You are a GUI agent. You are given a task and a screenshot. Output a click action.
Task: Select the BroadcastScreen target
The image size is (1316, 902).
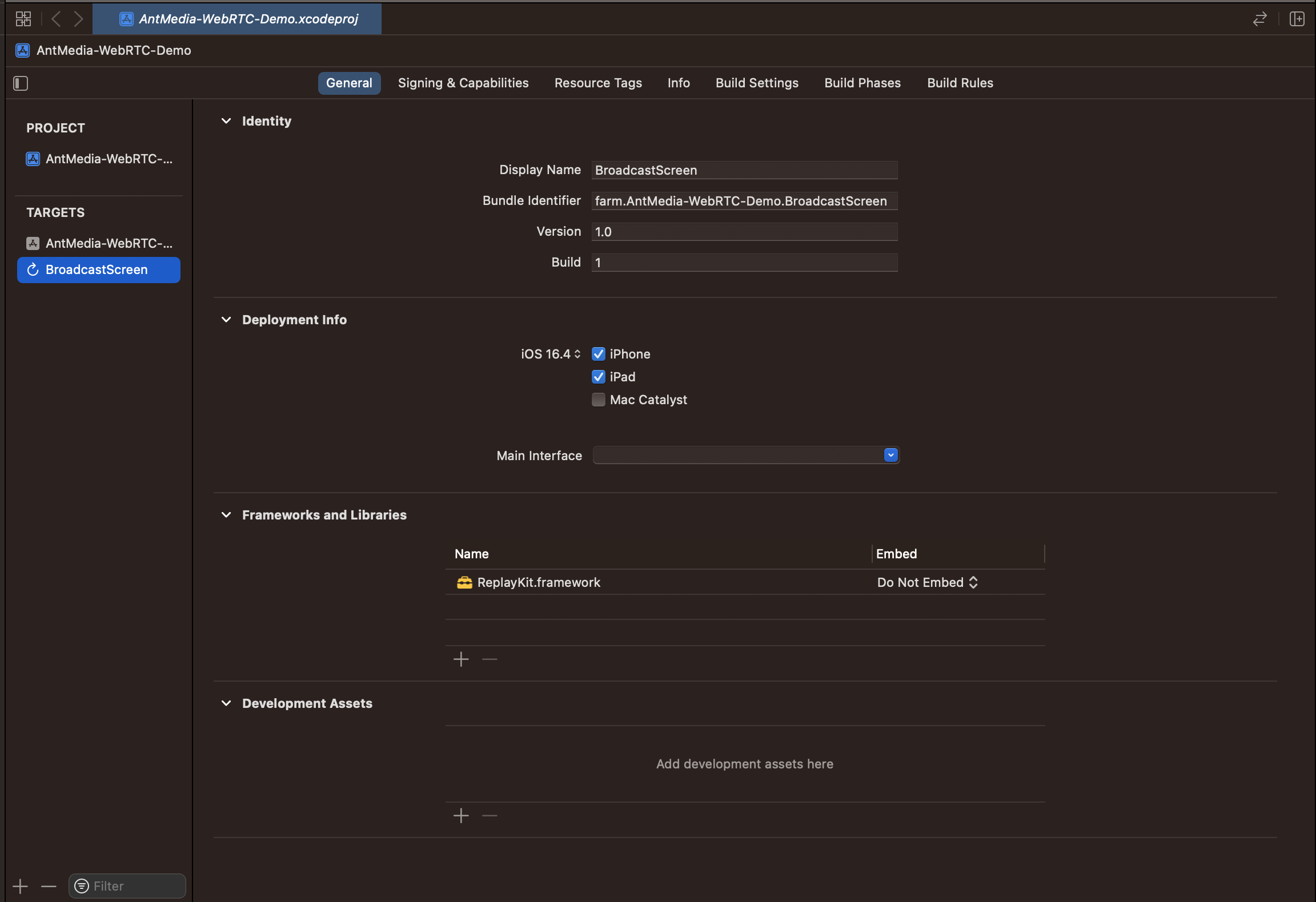pos(99,269)
